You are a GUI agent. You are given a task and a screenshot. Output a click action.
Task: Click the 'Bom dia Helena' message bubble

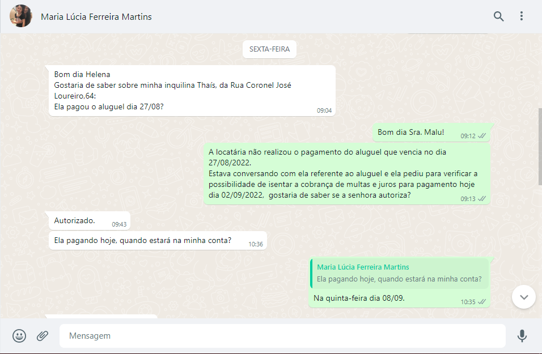(x=192, y=91)
